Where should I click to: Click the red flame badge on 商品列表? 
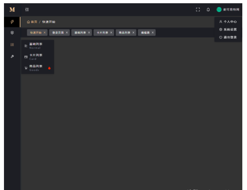click(49, 68)
